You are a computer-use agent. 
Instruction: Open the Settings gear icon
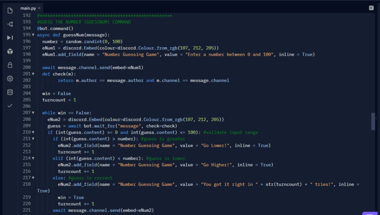10,79
